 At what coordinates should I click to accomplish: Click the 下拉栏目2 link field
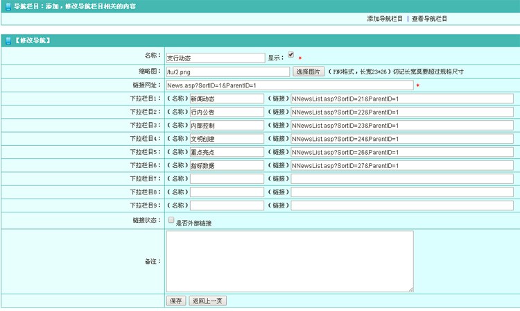tap(402, 112)
